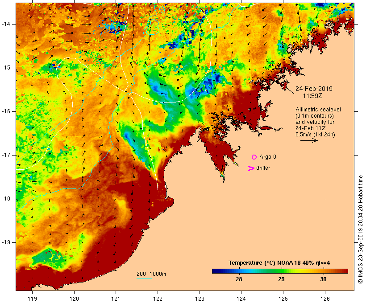Screen dimensions: 366x303
Task: Click the longitude axis label 121
Action: click(116, 299)
